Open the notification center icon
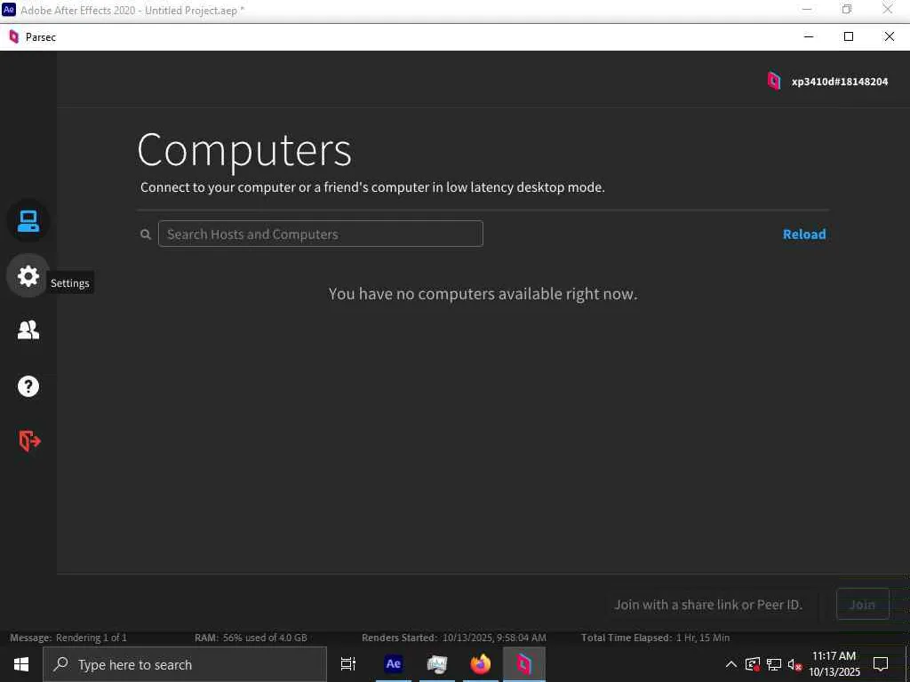The width and height of the screenshot is (910, 682). [x=881, y=664]
